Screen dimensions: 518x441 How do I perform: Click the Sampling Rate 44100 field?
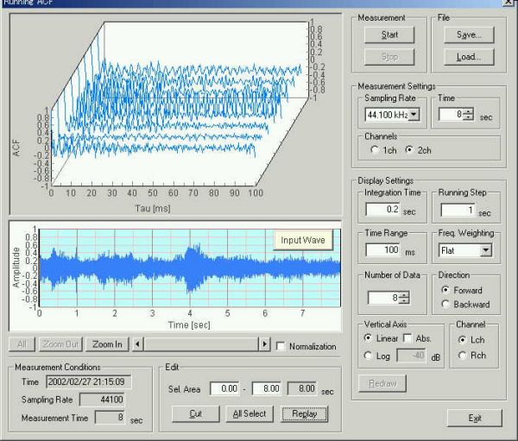coord(102,400)
